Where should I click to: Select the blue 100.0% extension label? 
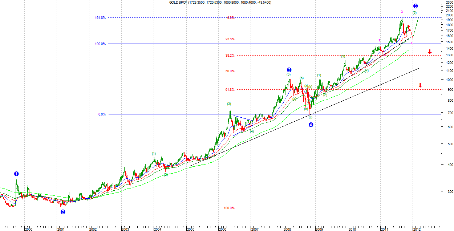pos(101,44)
